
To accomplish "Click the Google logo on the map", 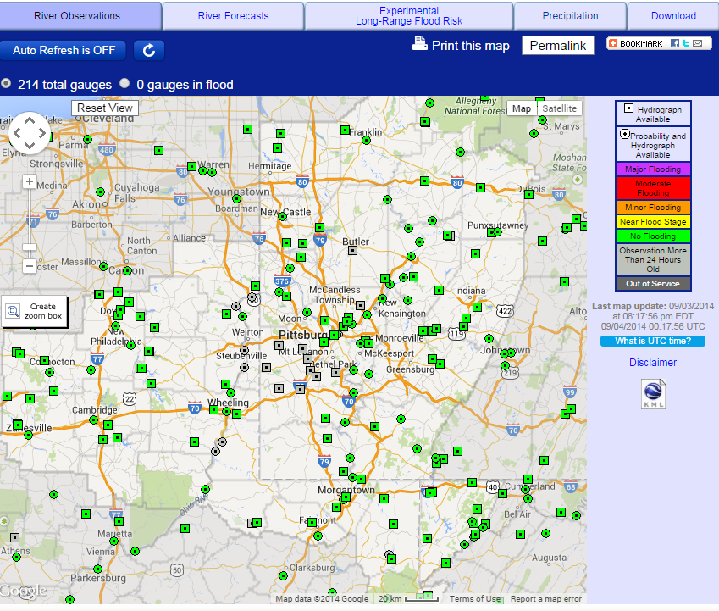I will (24, 591).
